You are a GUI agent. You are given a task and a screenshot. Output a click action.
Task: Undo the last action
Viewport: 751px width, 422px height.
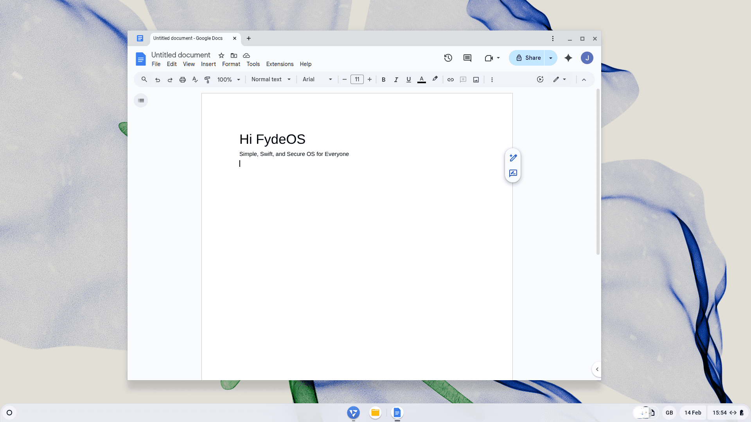(x=158, y=79)
